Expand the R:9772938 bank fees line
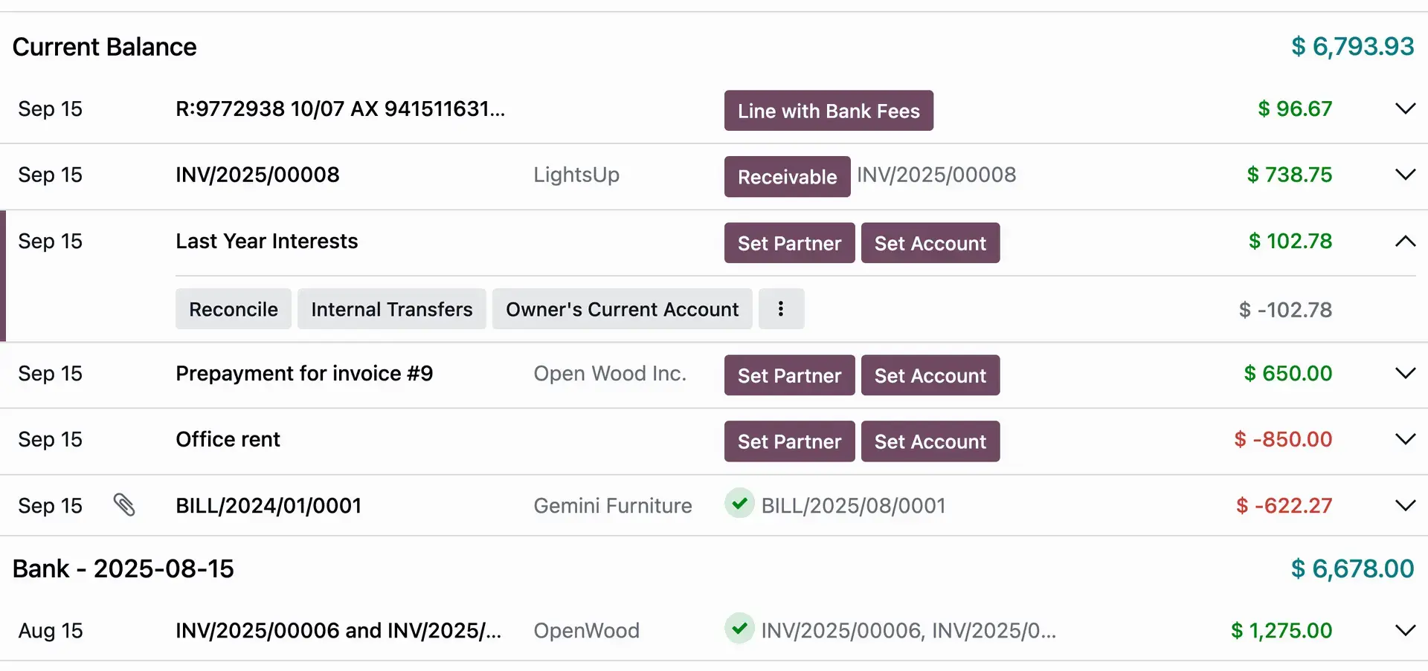This screenshot has height=671, width=1428. [x=1405, y=108]
